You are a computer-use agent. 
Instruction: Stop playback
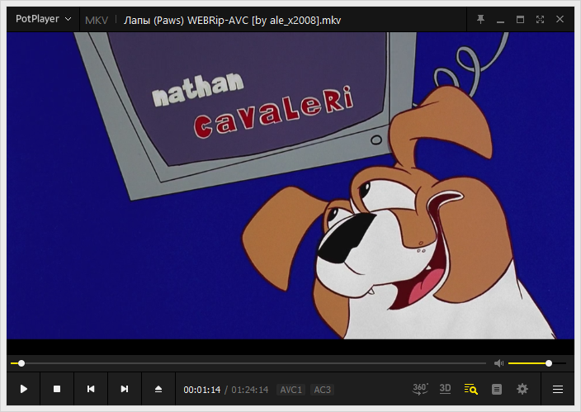tap(57, 389)
